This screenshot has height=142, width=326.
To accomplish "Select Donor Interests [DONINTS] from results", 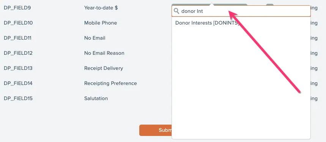I will click(x=207, y=23).
